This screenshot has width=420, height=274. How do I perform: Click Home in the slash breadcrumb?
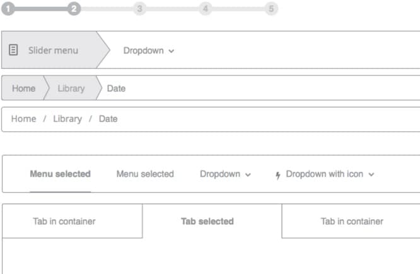(x=23, y=119)
